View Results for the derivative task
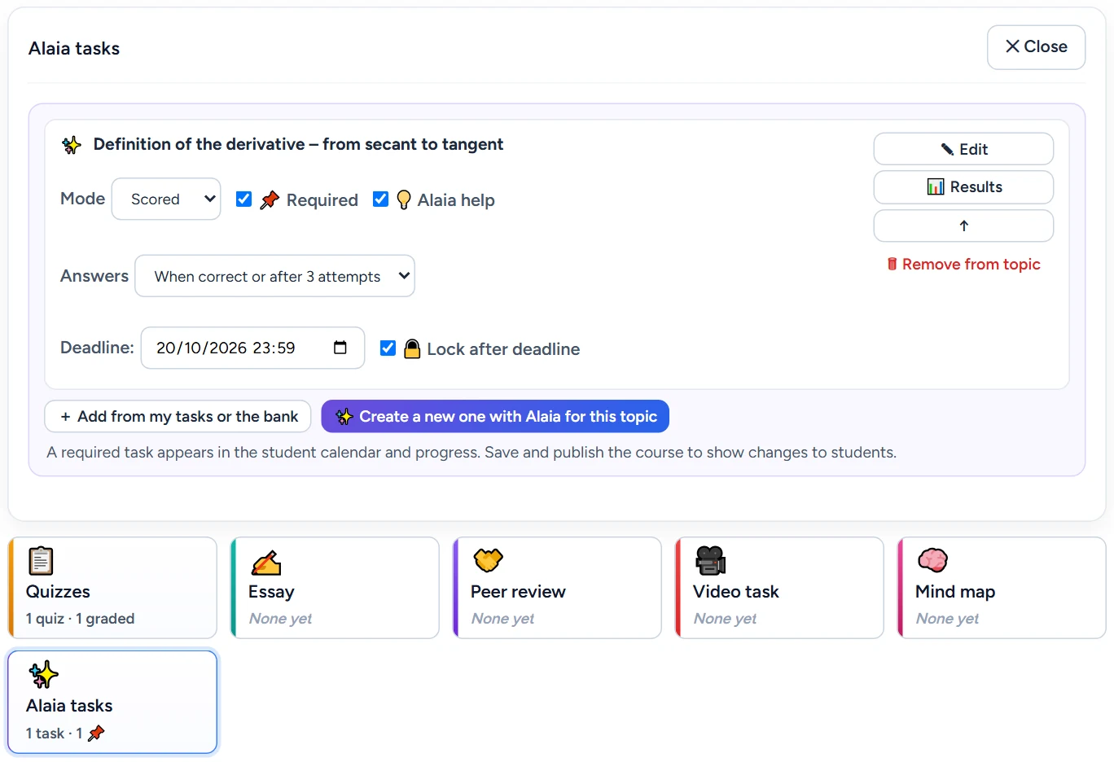 [963, 187]
